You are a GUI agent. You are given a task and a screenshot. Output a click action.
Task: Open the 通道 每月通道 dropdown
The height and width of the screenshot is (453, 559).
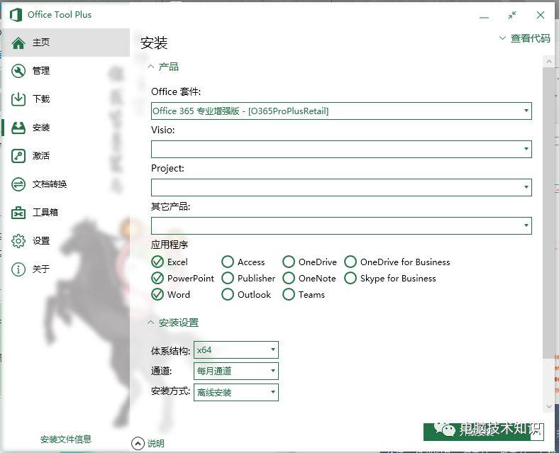point(236,371)
